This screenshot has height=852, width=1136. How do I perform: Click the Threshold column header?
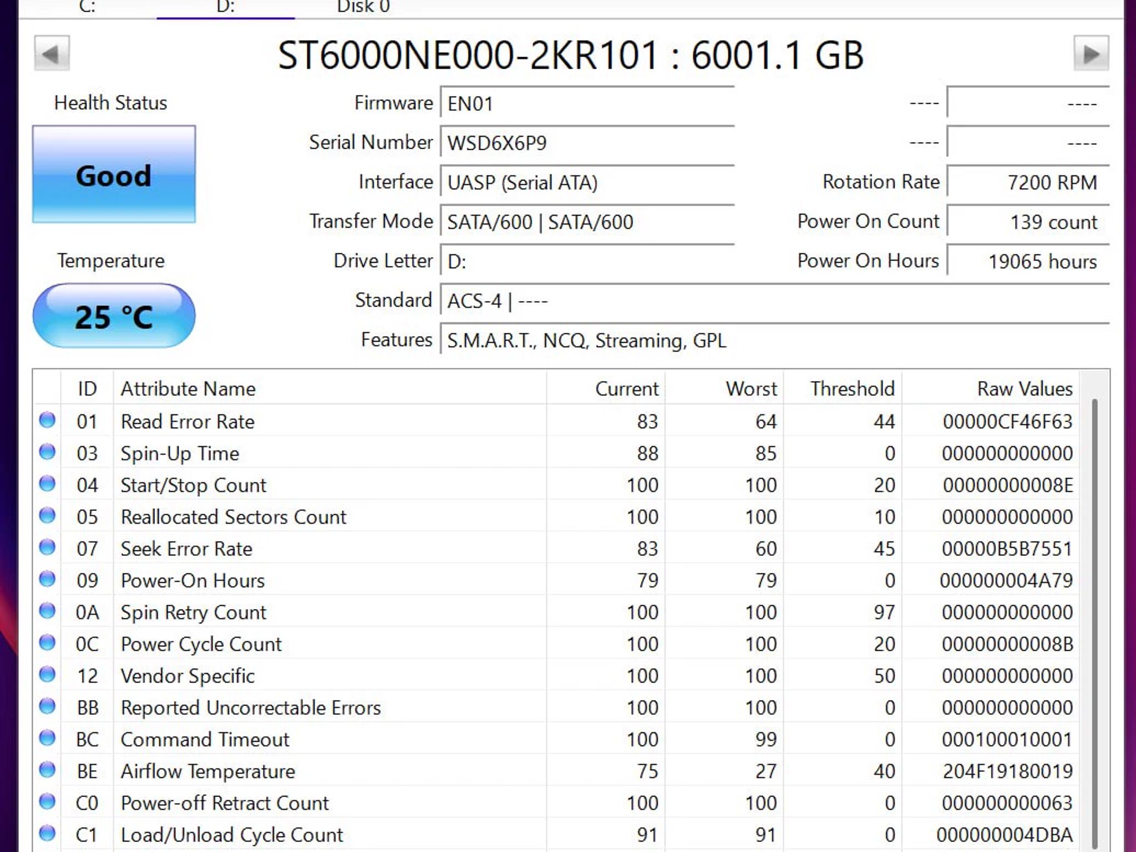pyautogui.click(x=843, y=388)
